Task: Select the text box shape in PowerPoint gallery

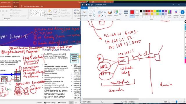Action: pyautogui.click(x=31, y=10)
